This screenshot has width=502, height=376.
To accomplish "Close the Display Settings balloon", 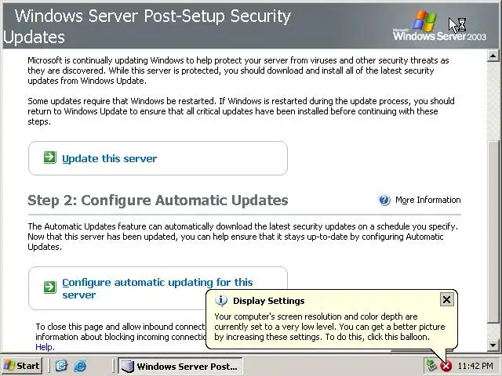I will (x=446, y=299).
